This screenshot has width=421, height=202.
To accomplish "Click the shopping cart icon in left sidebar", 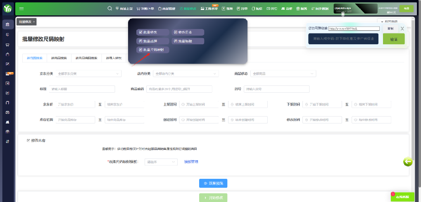I will (x=7, y=44).
